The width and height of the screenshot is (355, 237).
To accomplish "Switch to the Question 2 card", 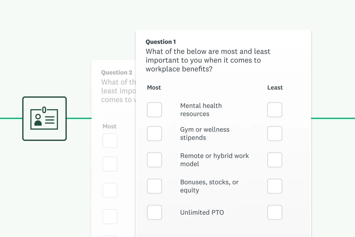I will point(117,72).
